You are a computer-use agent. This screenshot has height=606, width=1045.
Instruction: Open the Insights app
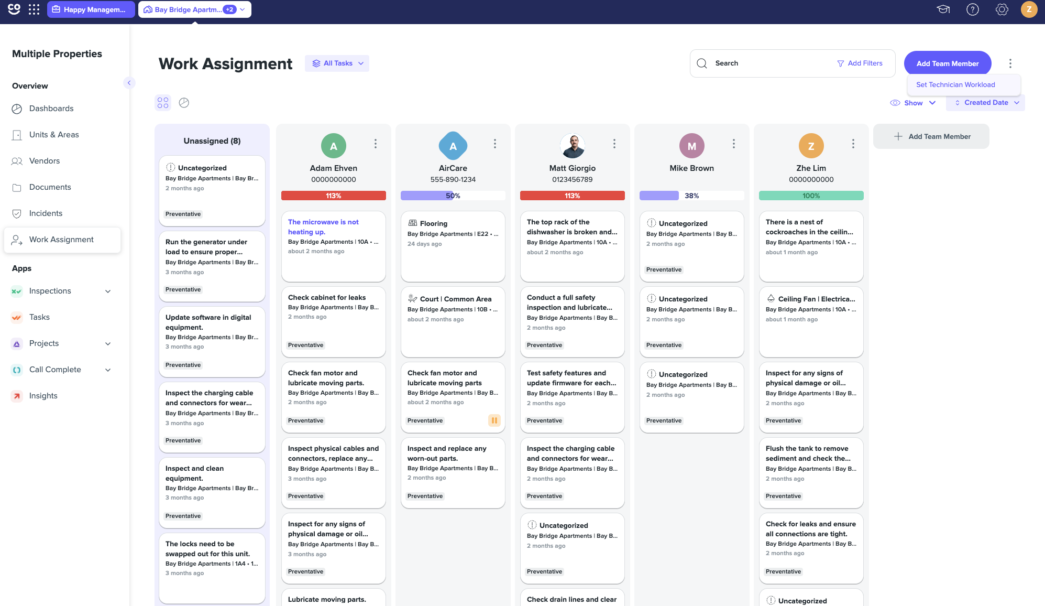point(43,396)
